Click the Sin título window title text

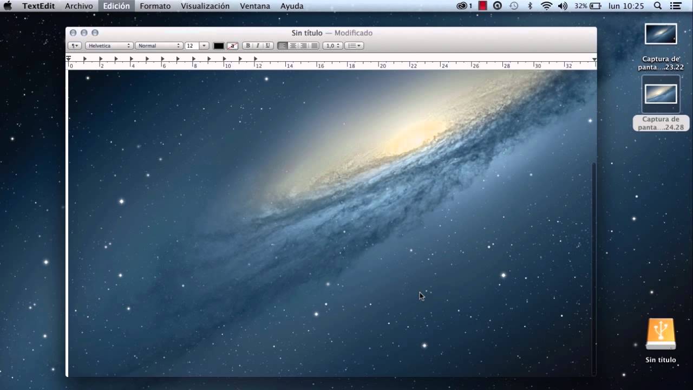[307, 33]
